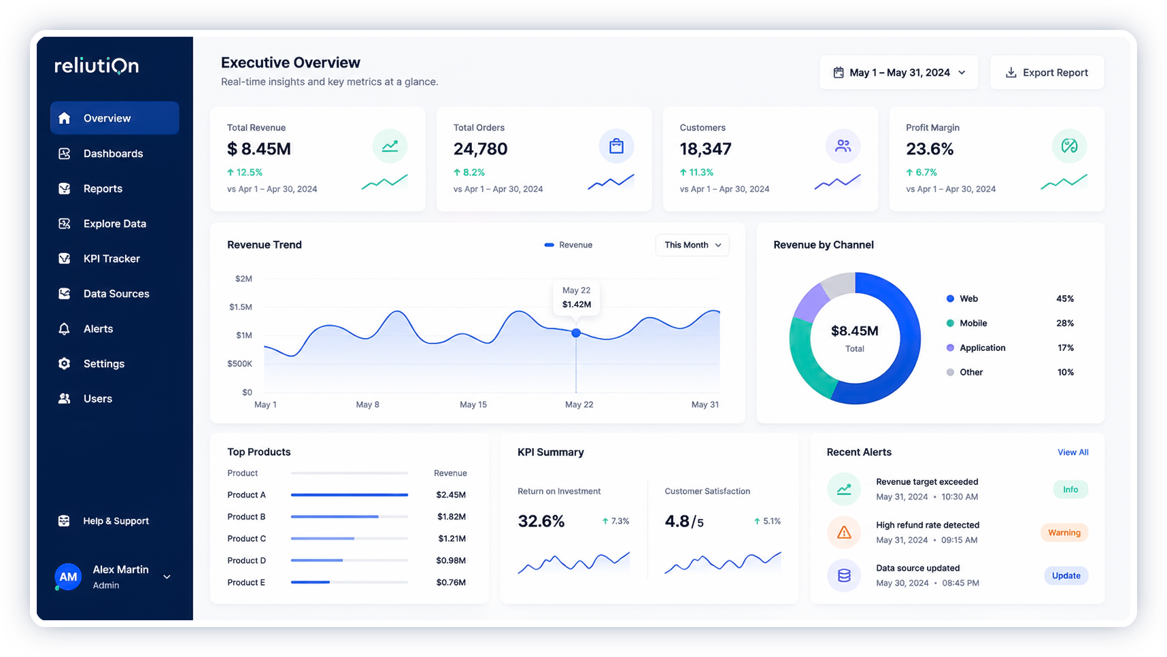This screenshot has width=1167, height=657.
Task: Click the Customers people icon
Action: click(x=843, y=146)
